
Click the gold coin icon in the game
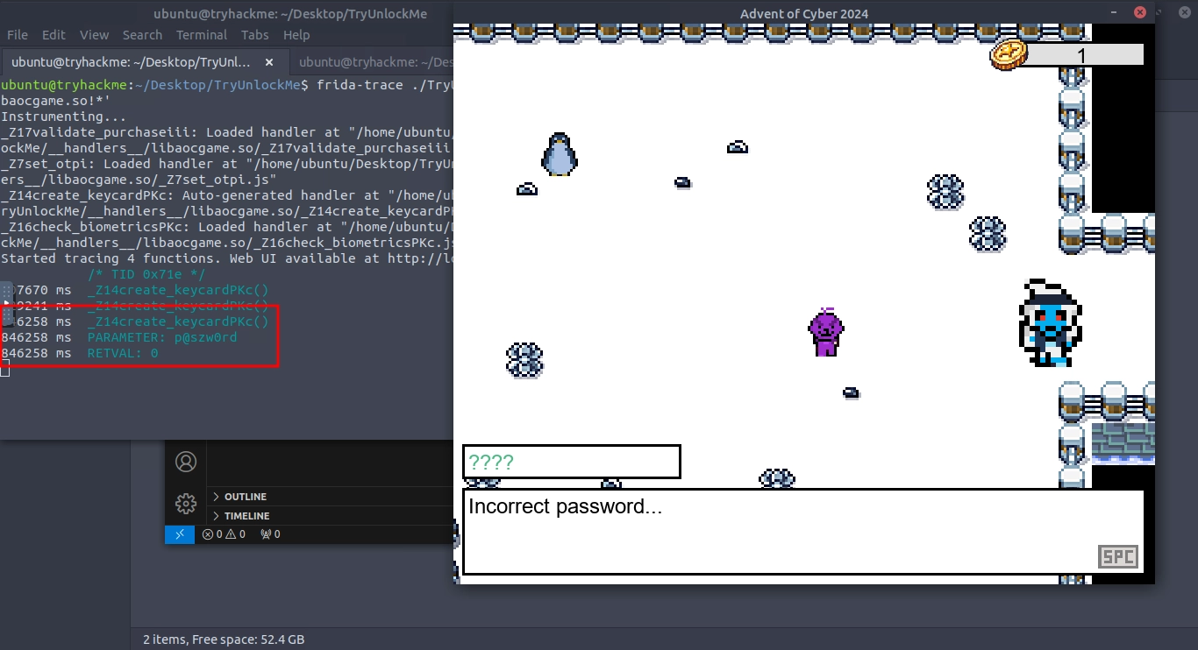pyautogui.click(x=1008, y=54)
